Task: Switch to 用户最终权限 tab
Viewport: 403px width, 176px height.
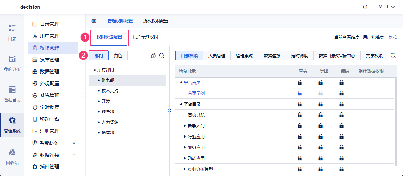Action: tap(145, 37)
